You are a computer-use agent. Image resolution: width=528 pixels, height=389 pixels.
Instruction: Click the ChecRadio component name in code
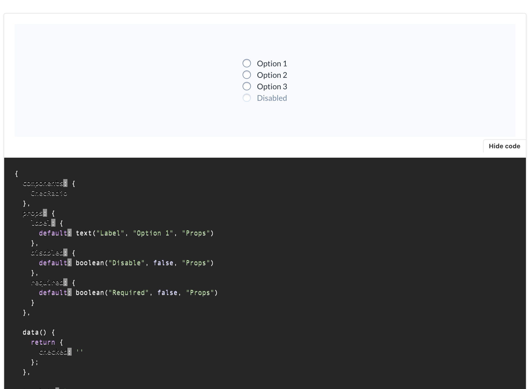[49, 193]
